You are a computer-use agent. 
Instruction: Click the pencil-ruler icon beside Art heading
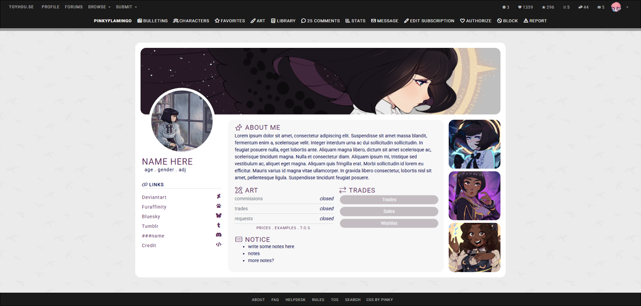coord(239,190)
